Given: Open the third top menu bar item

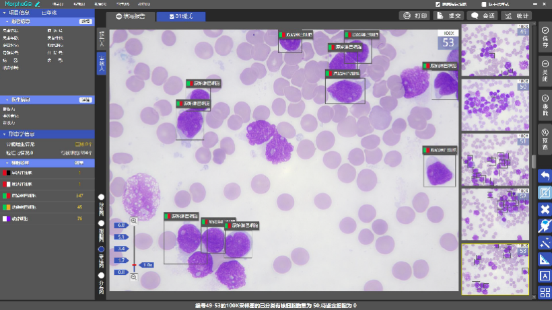Looking at the screenshot, I should (101, 4).
